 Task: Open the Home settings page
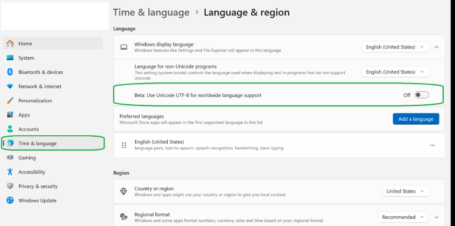point(53,44)
